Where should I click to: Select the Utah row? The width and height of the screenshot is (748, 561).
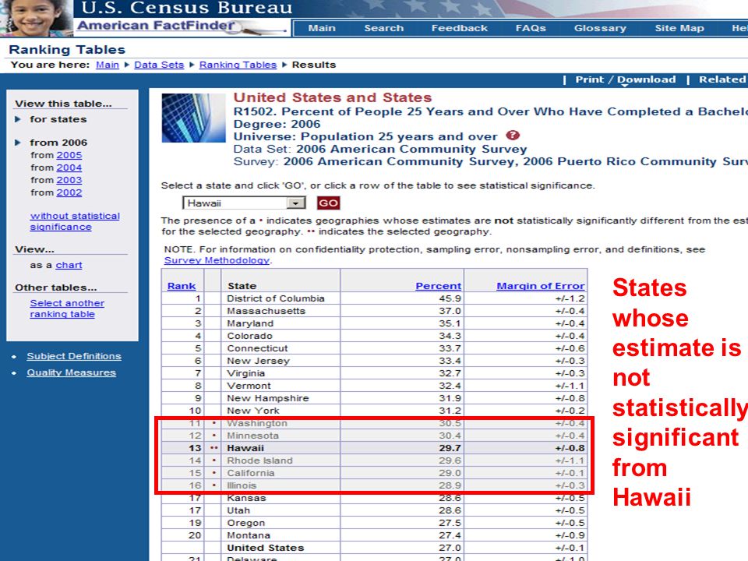click(375, 510)
